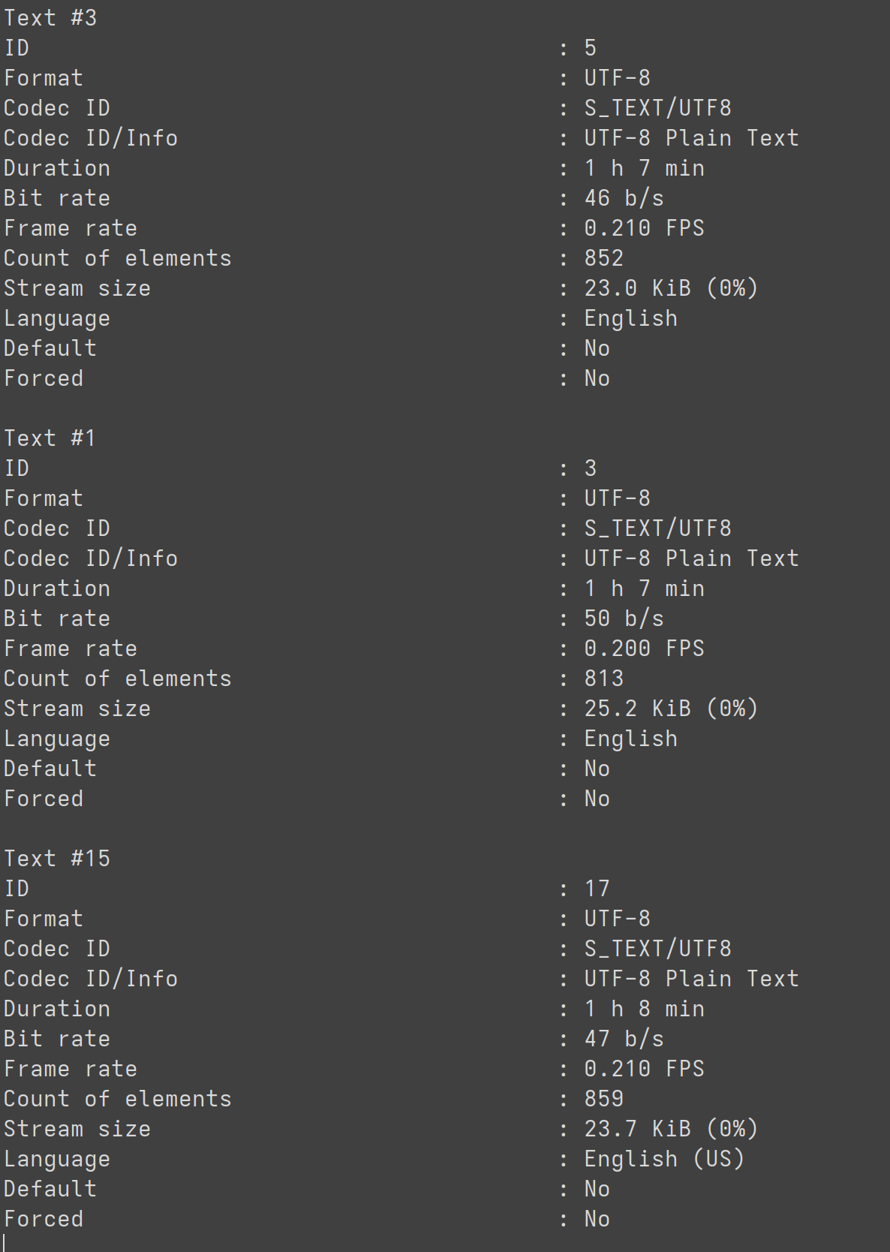The height and width of the screenshot is (1252, 890).
Task: Click the "1 h 8 min" duration value
Action: [x=645, y=1009]
